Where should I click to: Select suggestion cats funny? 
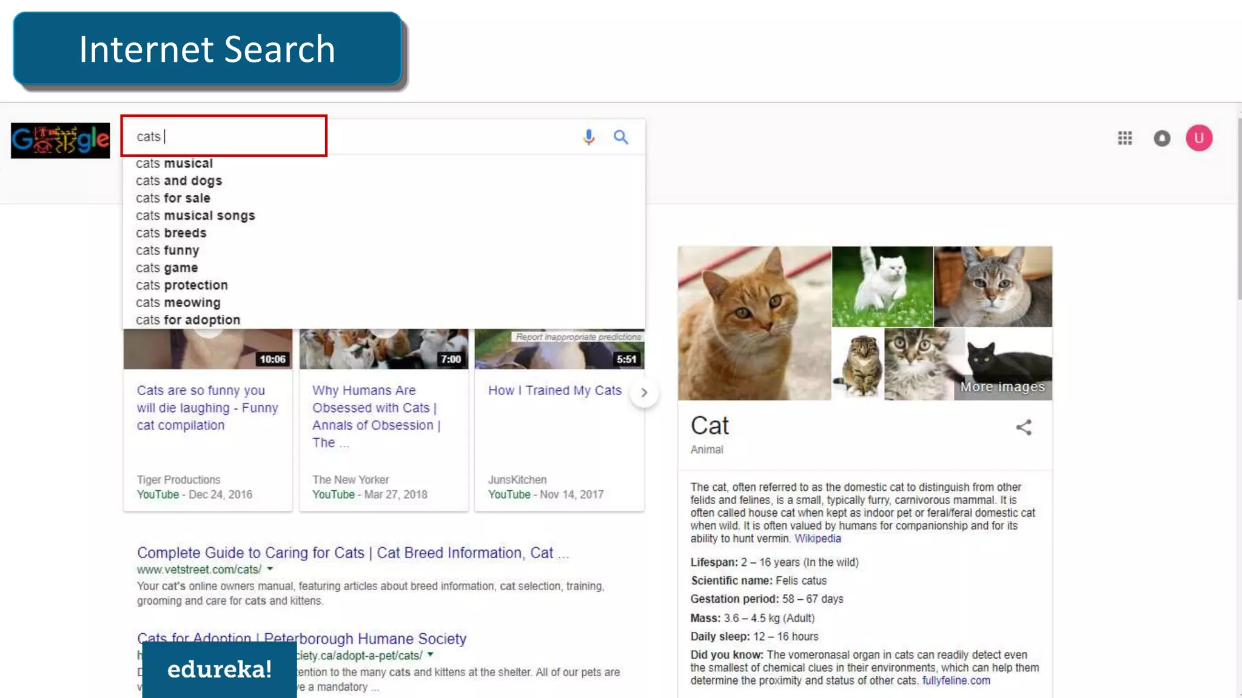point(167,250)
